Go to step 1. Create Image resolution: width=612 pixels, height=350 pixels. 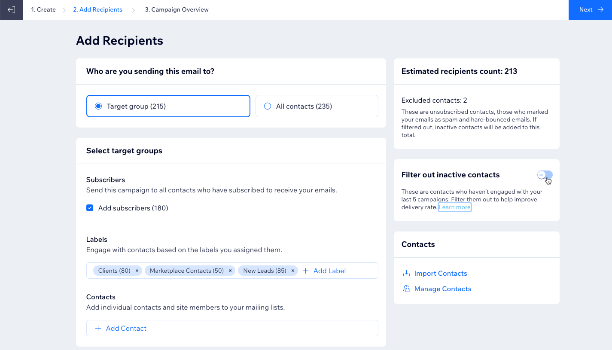point(43,9)
